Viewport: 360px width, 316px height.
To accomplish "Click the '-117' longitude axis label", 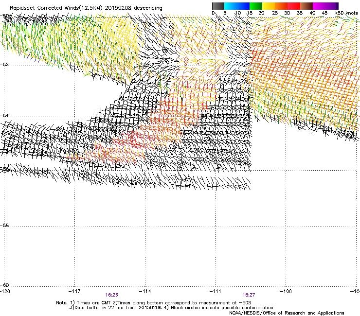I will click(74, 291).
